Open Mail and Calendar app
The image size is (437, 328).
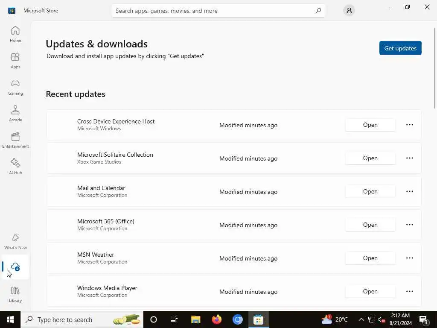(x=370, y=191)
